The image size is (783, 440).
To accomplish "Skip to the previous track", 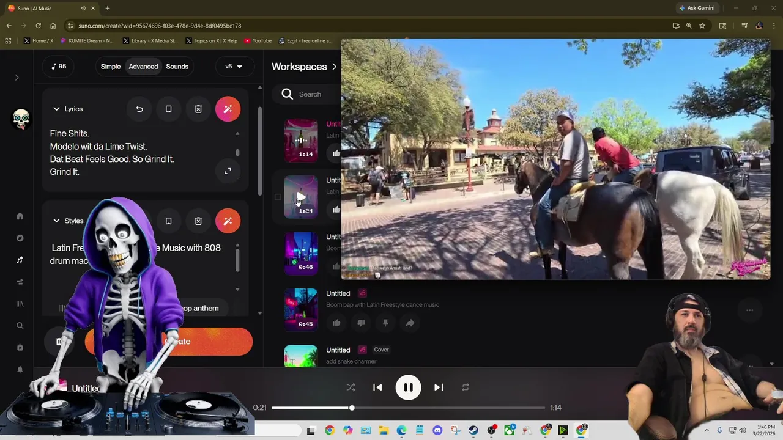I will click(377, 387).
